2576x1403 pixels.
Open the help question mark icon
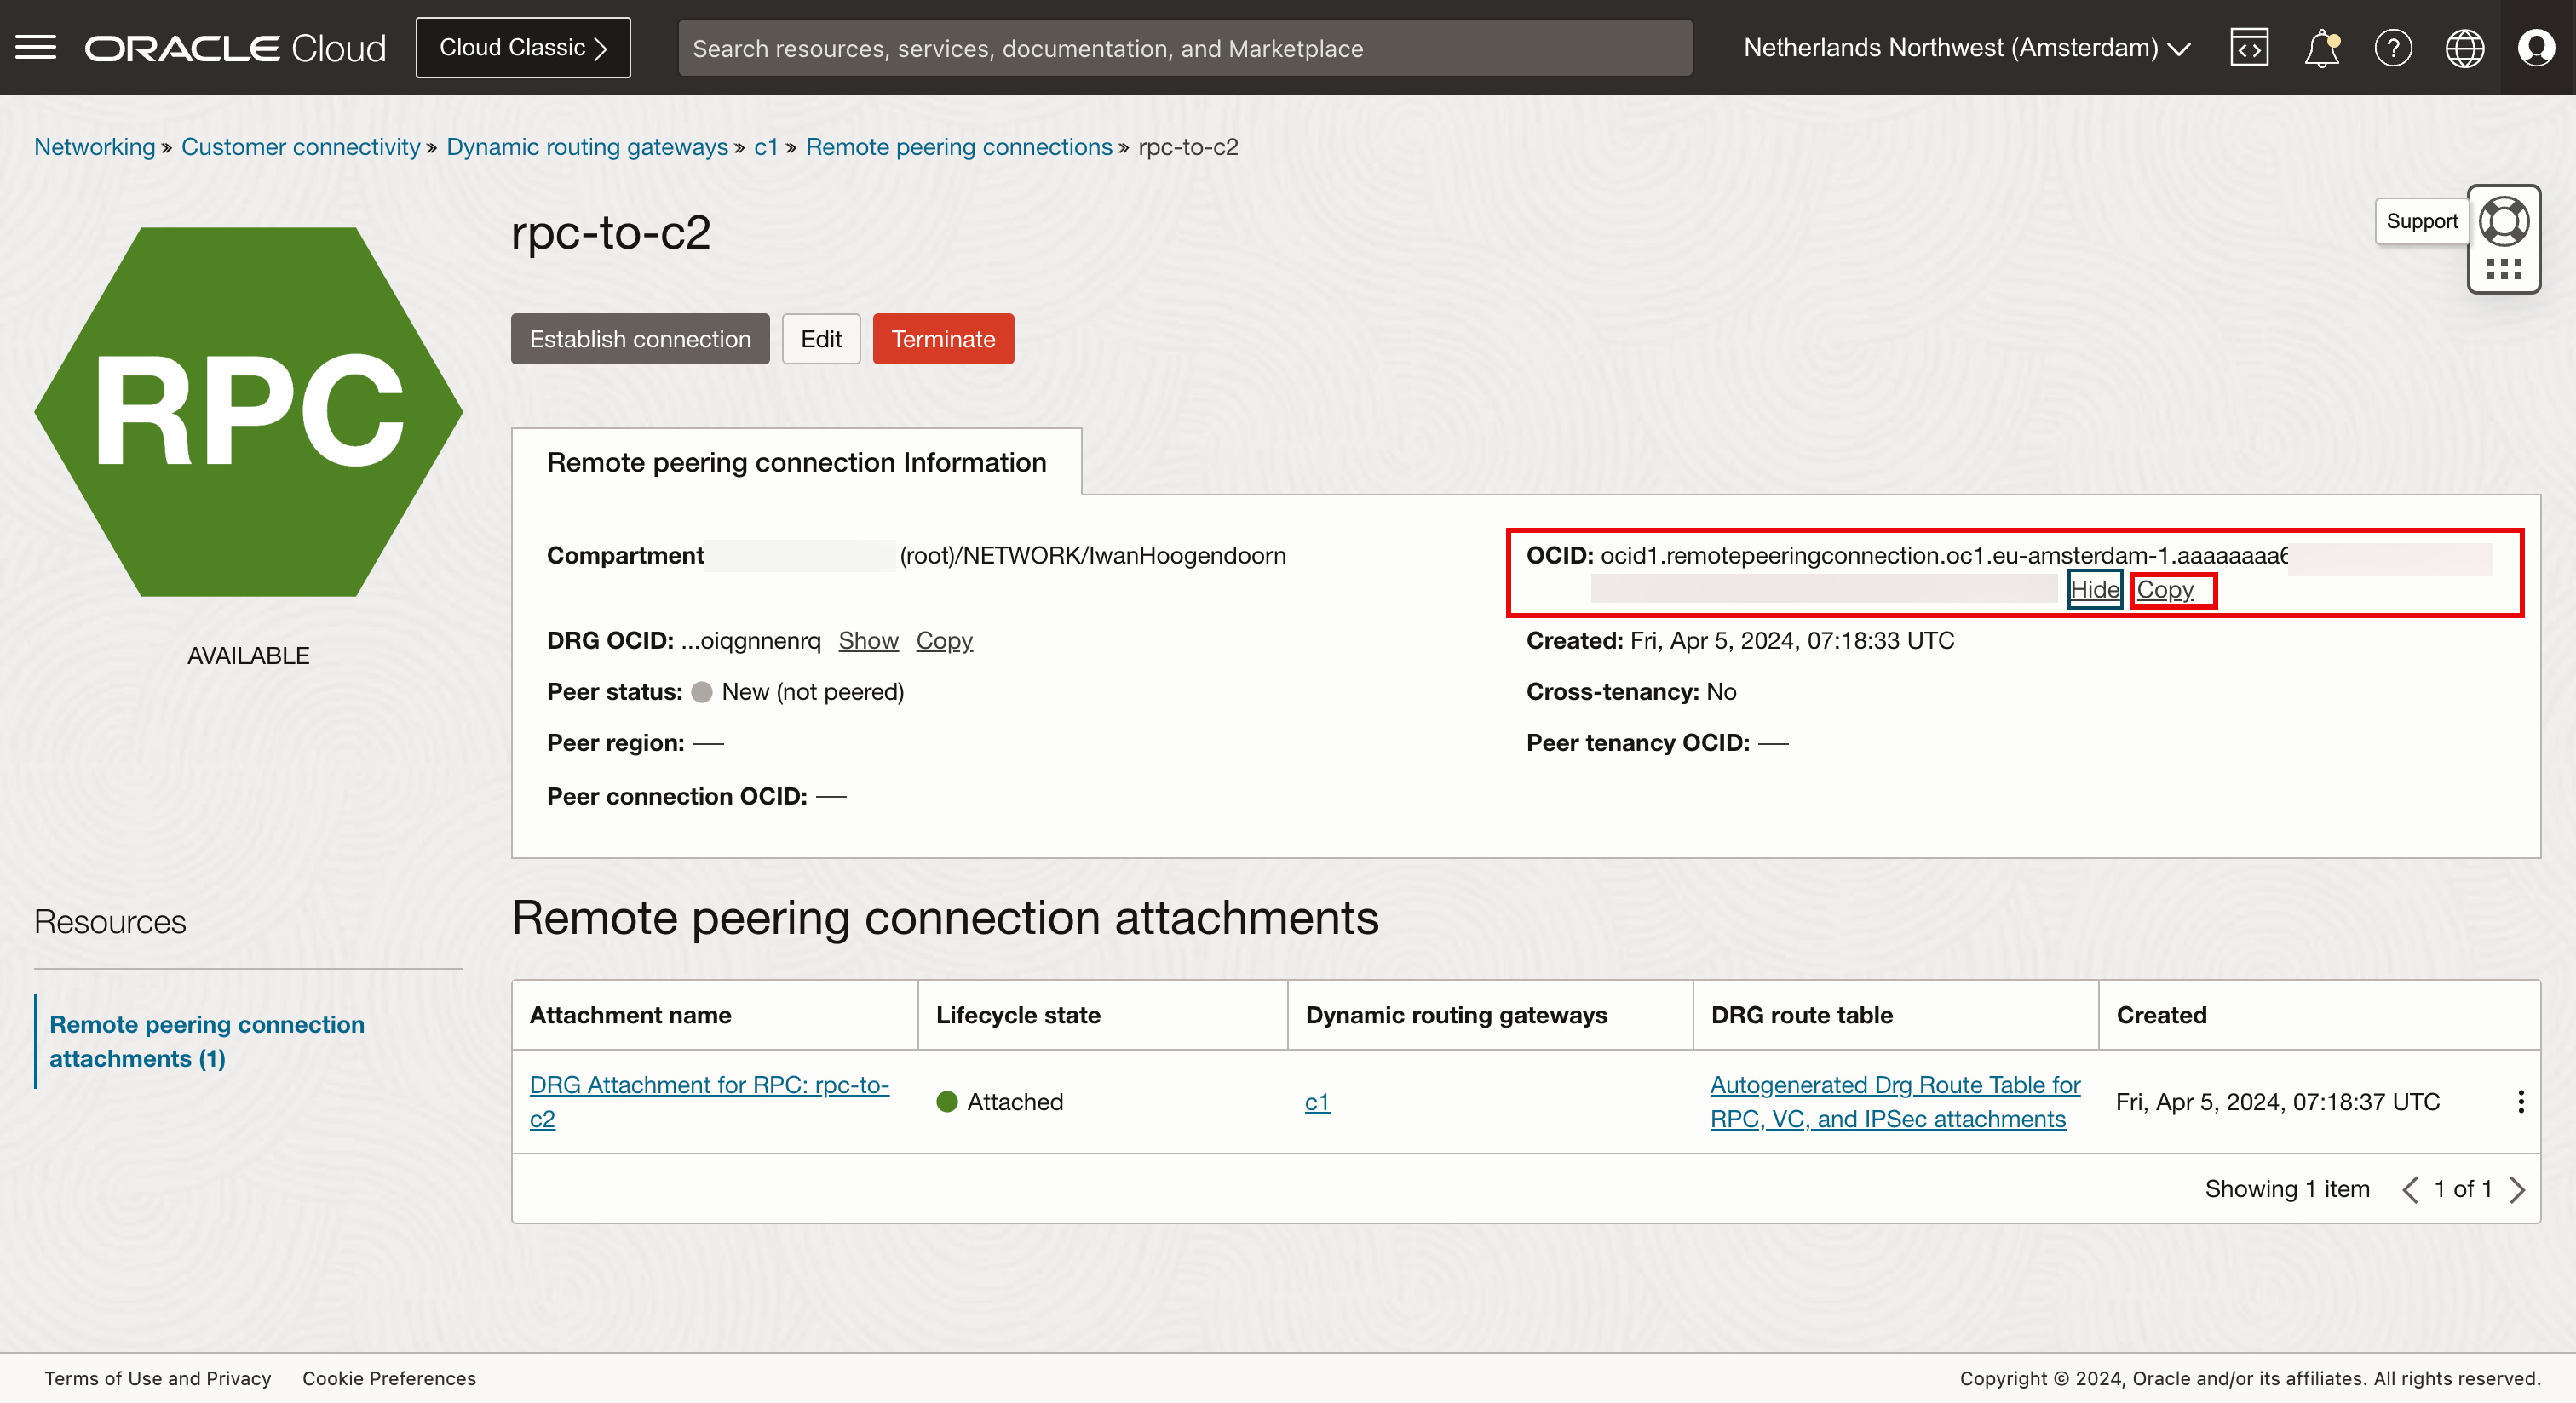2392,47
